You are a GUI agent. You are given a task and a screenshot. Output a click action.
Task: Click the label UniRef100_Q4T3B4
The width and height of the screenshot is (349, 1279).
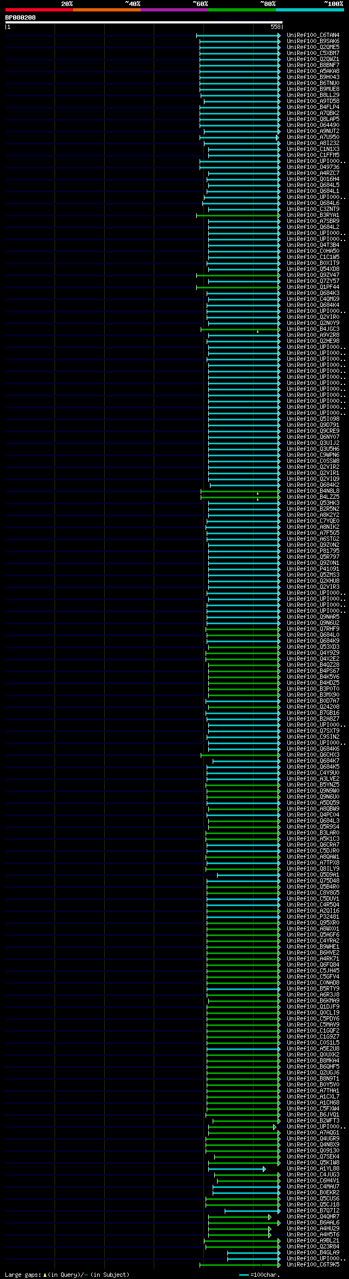(313, 245)
